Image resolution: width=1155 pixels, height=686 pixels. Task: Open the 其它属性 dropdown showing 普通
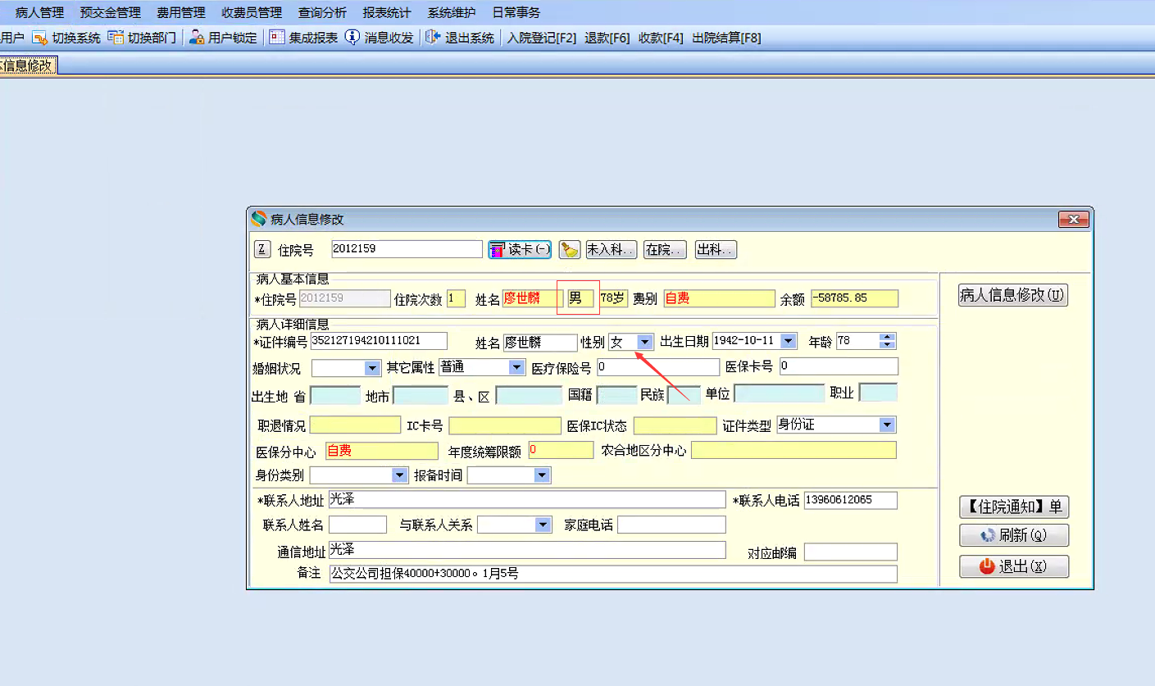[516, 367]
